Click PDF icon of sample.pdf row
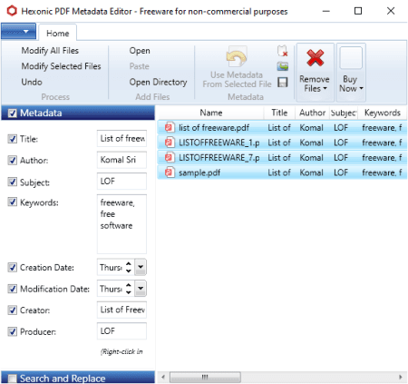This screenshot has height=384, width=408. (x=170, y=172)
